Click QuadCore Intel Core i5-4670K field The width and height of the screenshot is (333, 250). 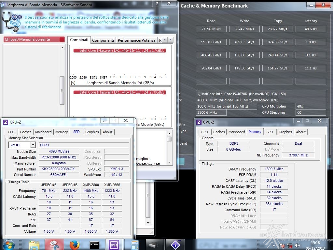[x=261, y=94]
